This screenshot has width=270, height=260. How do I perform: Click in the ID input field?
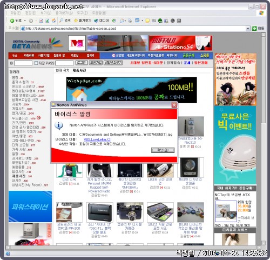[x=23, y=63]
